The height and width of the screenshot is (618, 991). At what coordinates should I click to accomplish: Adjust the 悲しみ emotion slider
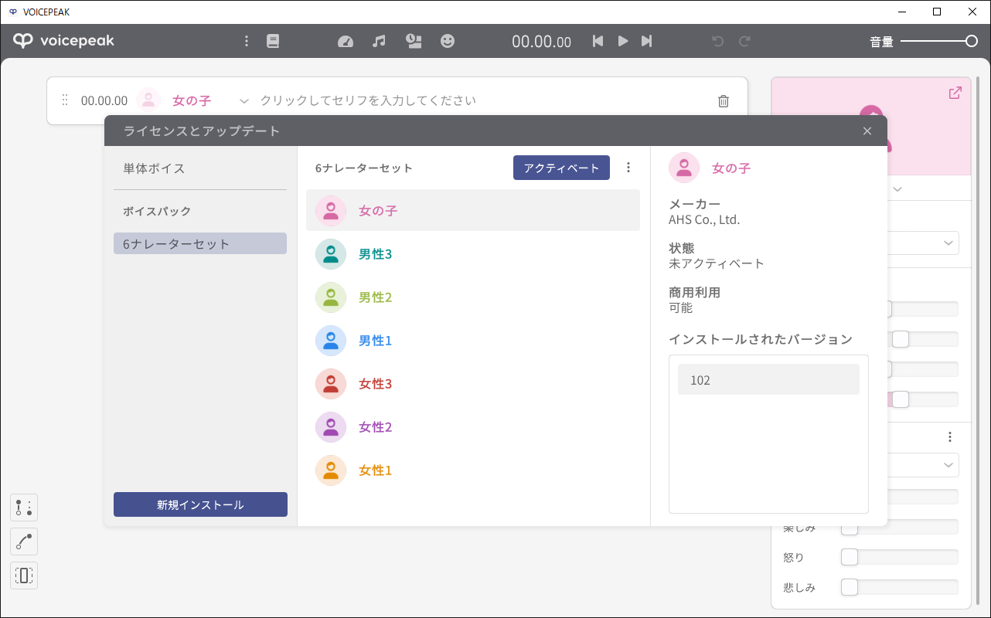click(x=900, y=587)
